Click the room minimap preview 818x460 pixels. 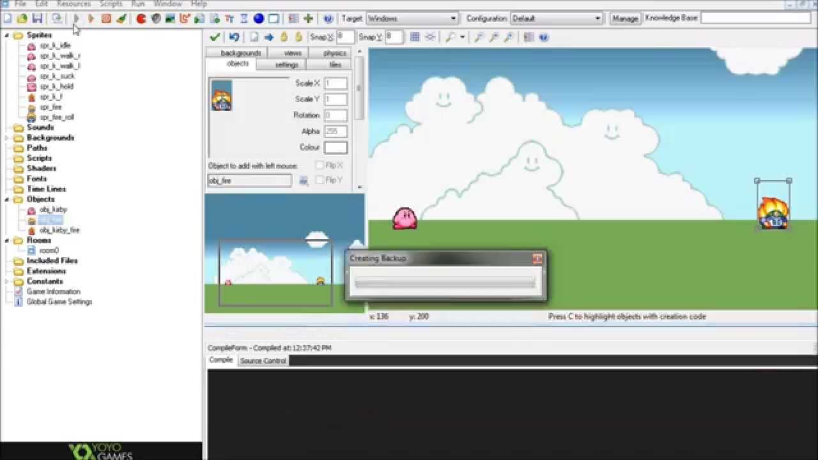point(284,254)
